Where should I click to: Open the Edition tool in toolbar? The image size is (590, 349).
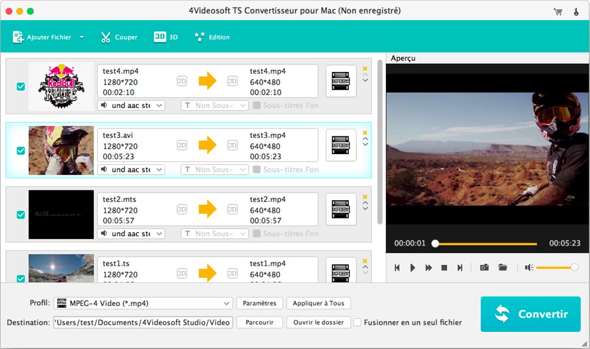[212, 37]
